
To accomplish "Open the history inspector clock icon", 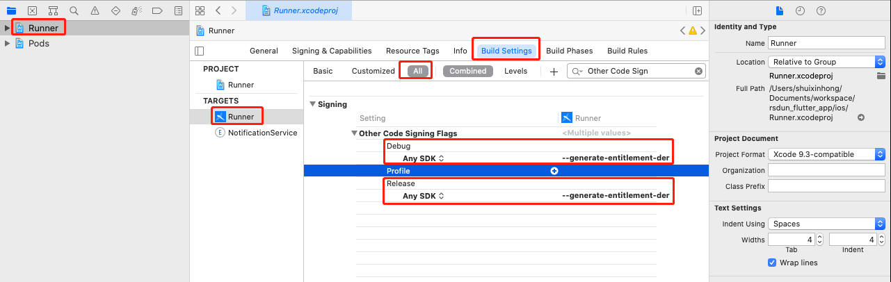I will (801, 10).
